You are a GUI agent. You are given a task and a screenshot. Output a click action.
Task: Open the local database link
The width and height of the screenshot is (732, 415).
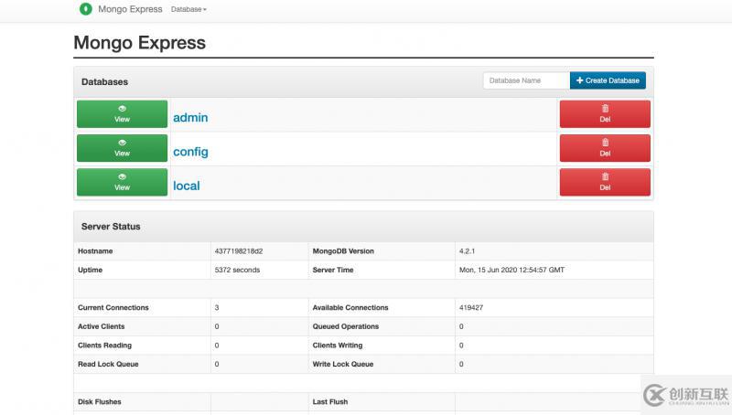(186, 186)
